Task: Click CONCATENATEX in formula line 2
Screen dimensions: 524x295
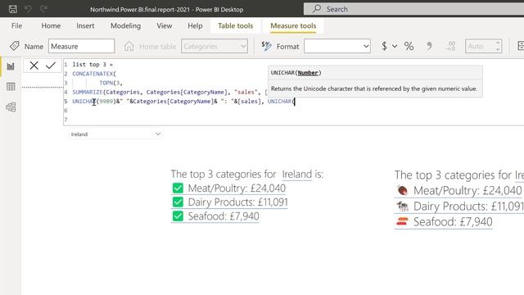Action: (93, 74)
